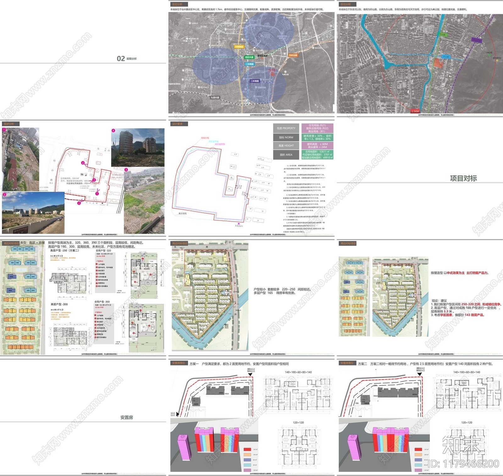The image size is (503, 476).
Task: Click "140+100+60+80+140" plan title in 方案一
Action: point(298,372)
